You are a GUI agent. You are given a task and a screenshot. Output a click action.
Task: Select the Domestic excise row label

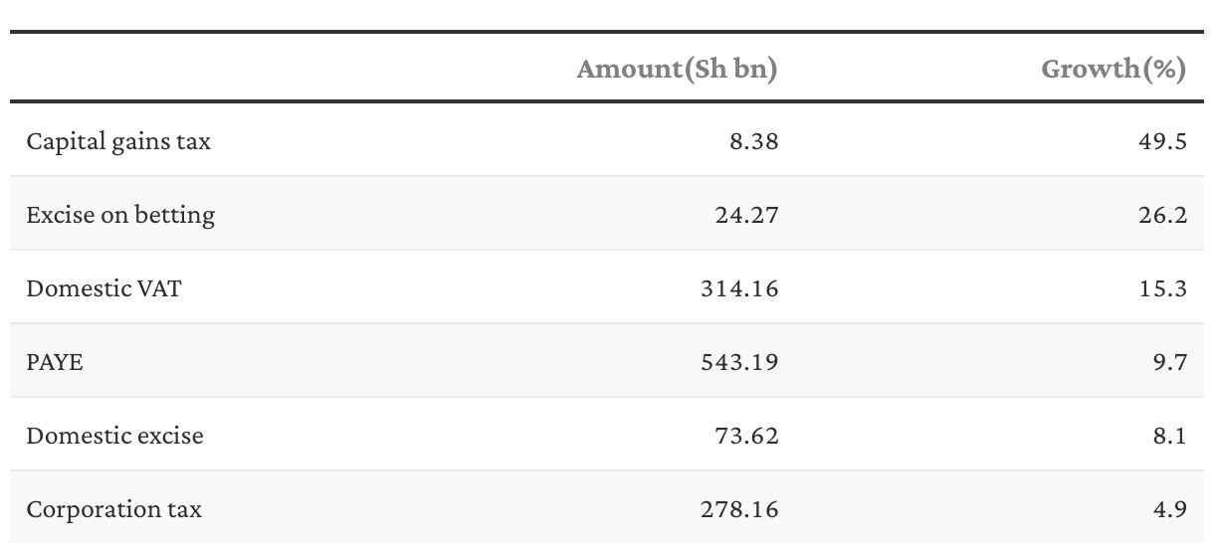[114, 436]
